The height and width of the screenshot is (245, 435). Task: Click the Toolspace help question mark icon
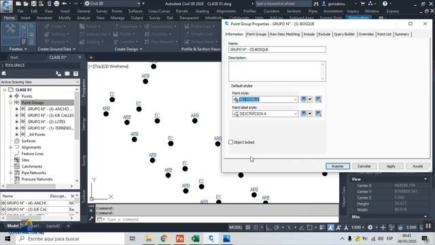[x=75, y=73]
